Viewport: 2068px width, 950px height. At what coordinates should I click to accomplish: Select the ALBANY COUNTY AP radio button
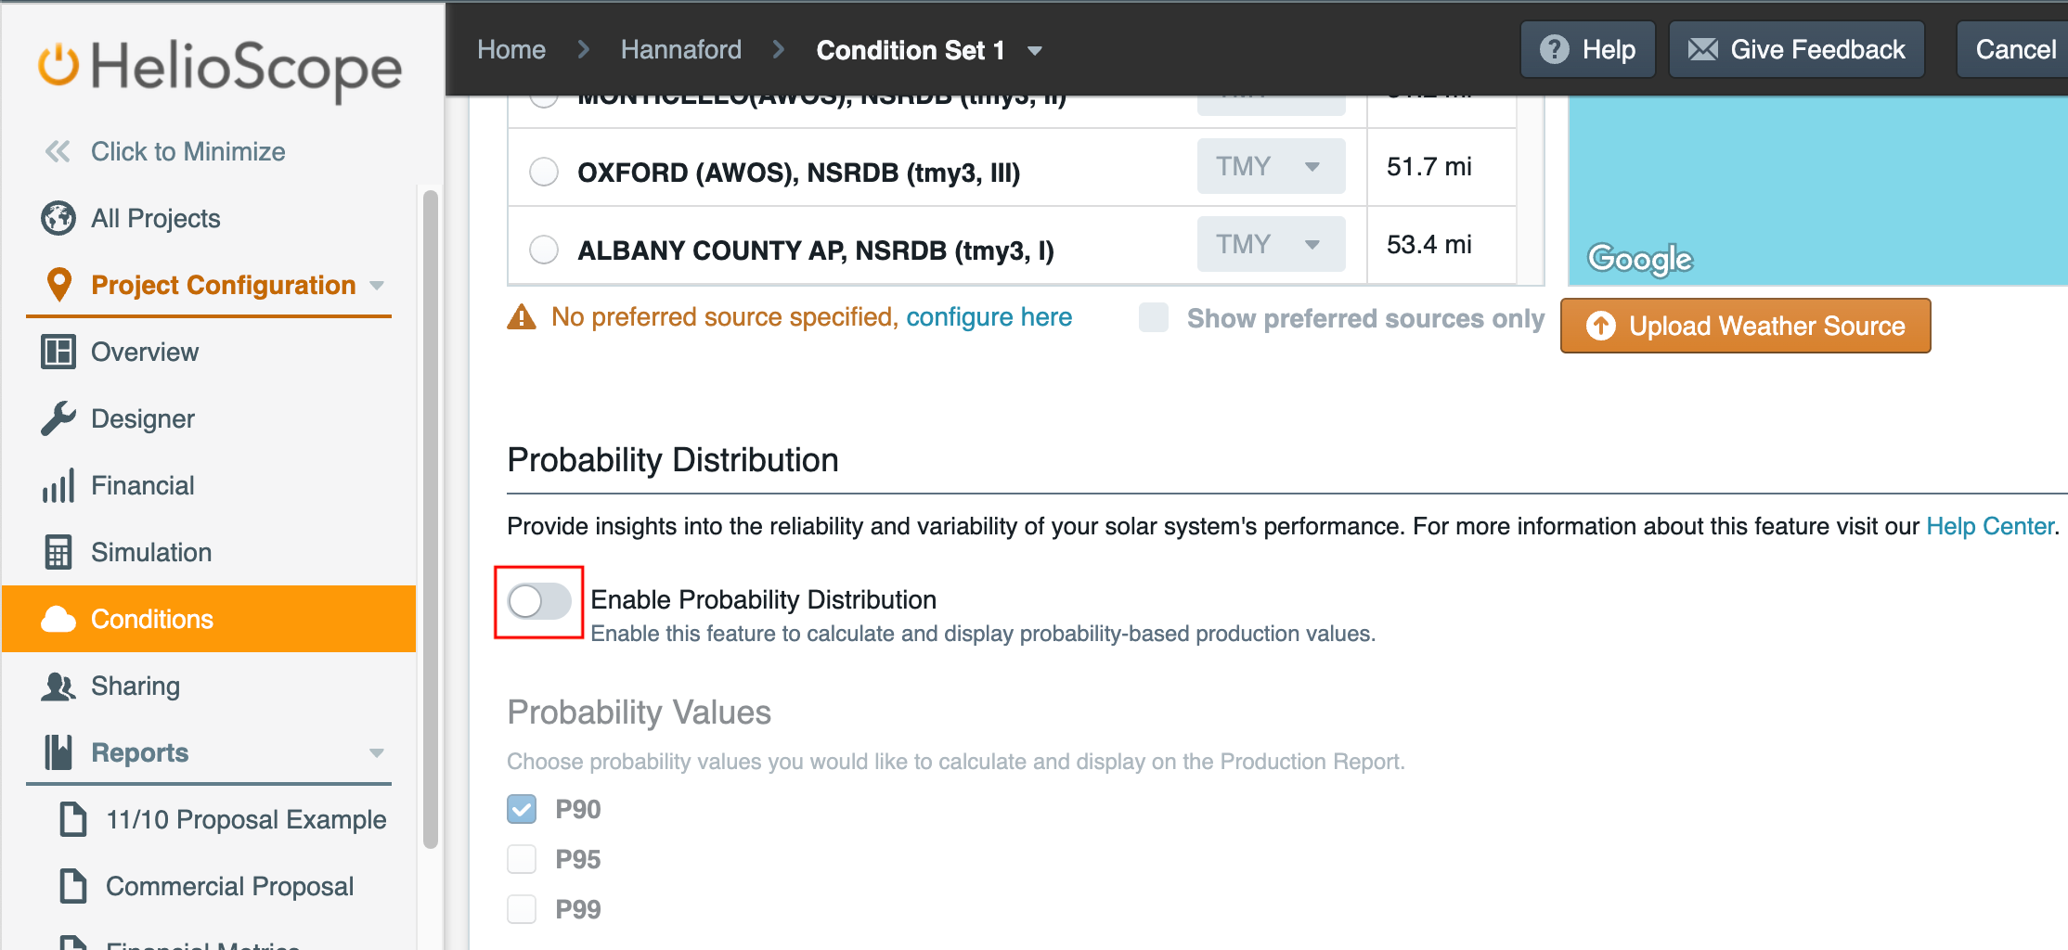coord(544,250)
